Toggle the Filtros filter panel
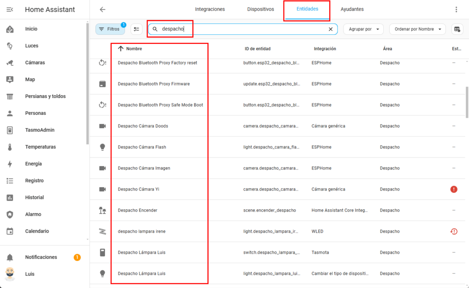 (109, 29)
